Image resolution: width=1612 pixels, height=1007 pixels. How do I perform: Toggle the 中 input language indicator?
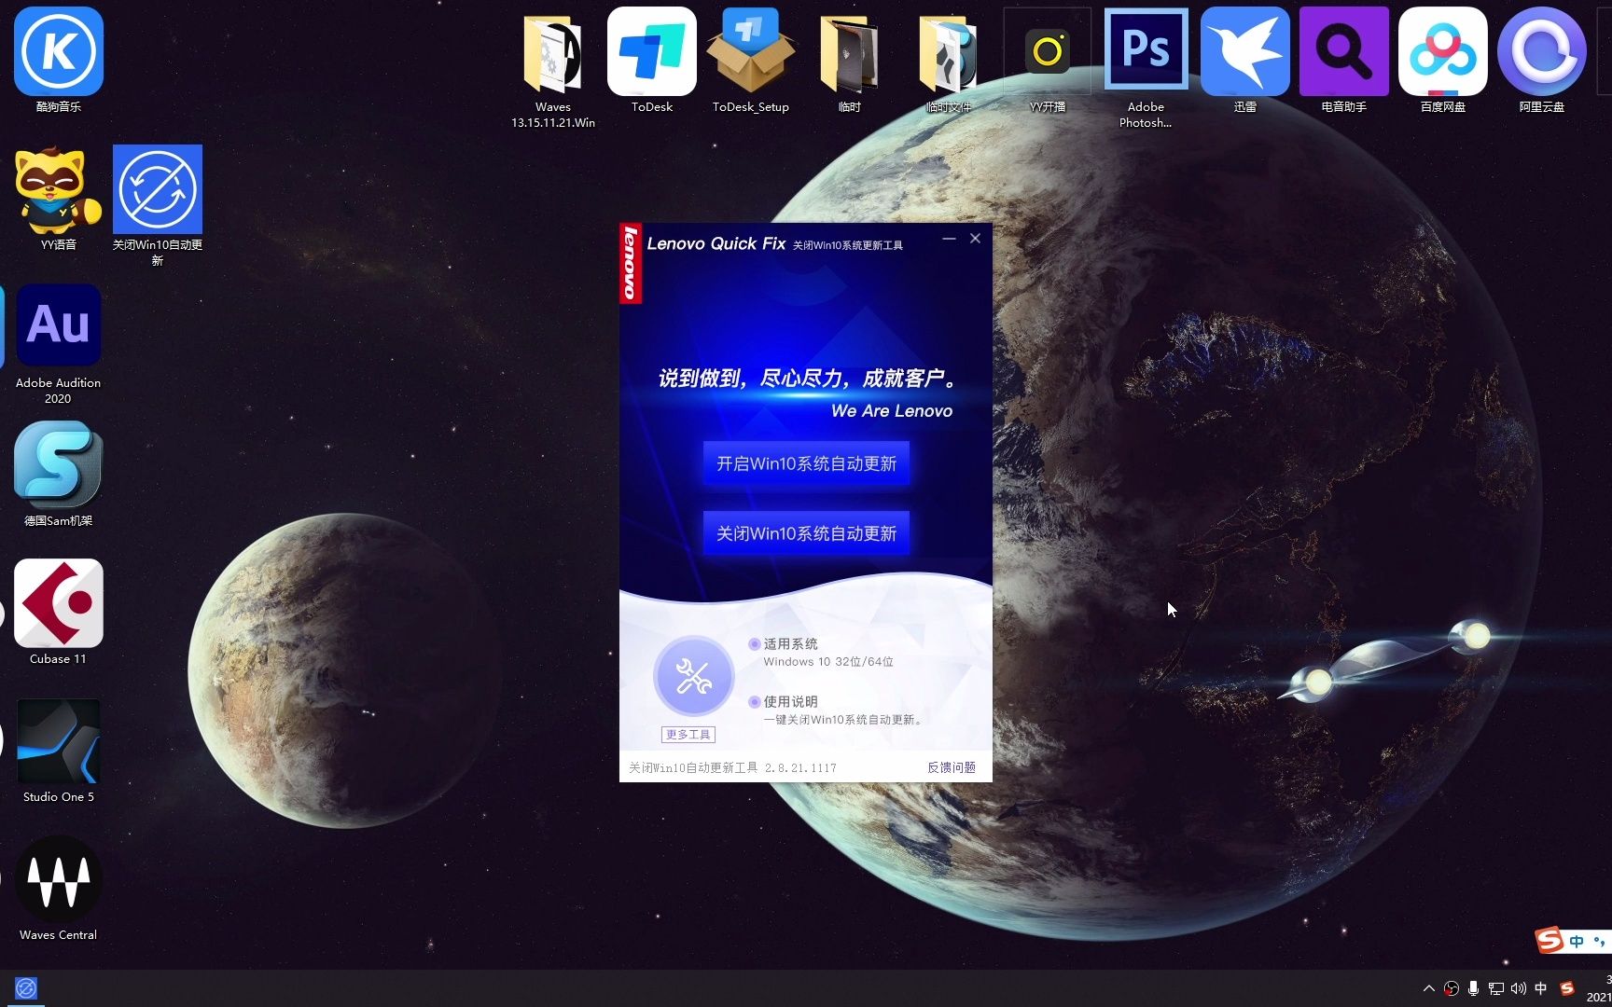coord(1540,988)
